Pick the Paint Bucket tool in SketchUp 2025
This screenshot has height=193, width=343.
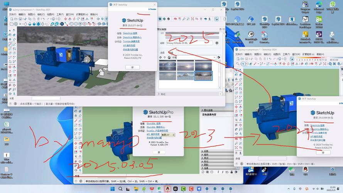10,35
